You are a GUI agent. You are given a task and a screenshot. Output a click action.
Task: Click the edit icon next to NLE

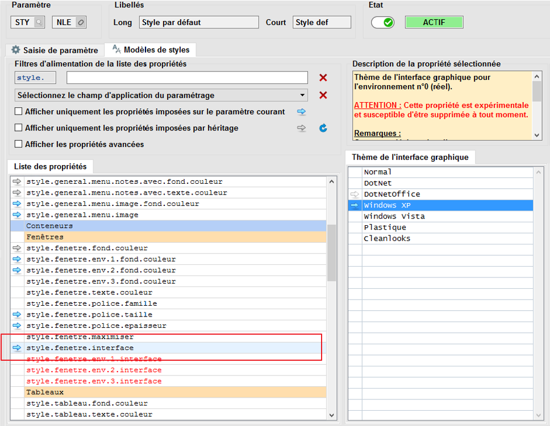[81, 23]
